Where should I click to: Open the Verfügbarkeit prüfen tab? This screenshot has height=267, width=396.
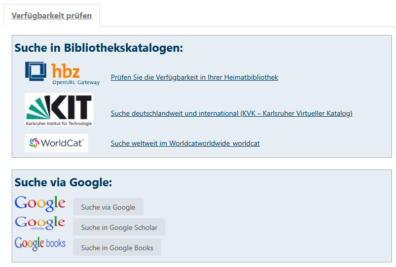tap(51, 16)
